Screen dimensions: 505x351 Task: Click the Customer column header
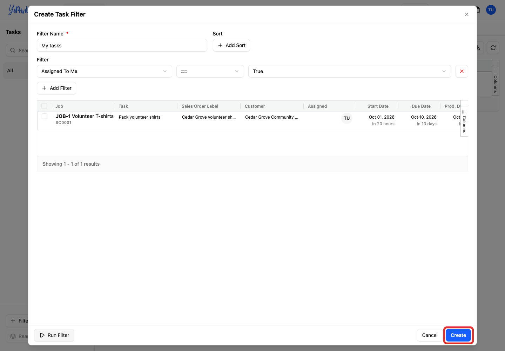255,106
